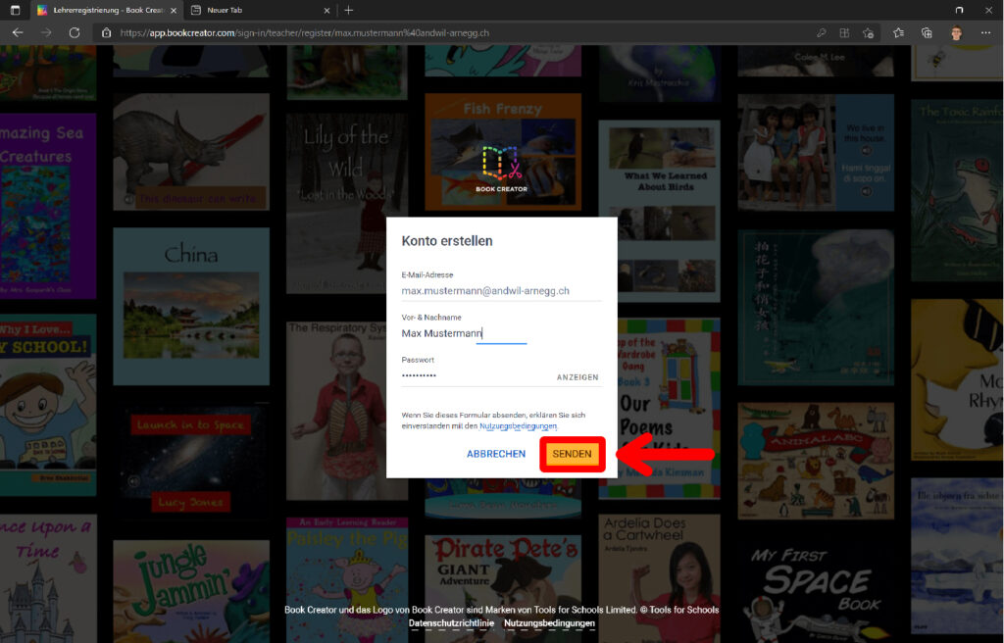Open the apps icon in address bar
Viewport: 1004px width, 643px height.
pyautogui.click(x=844, y=32)
